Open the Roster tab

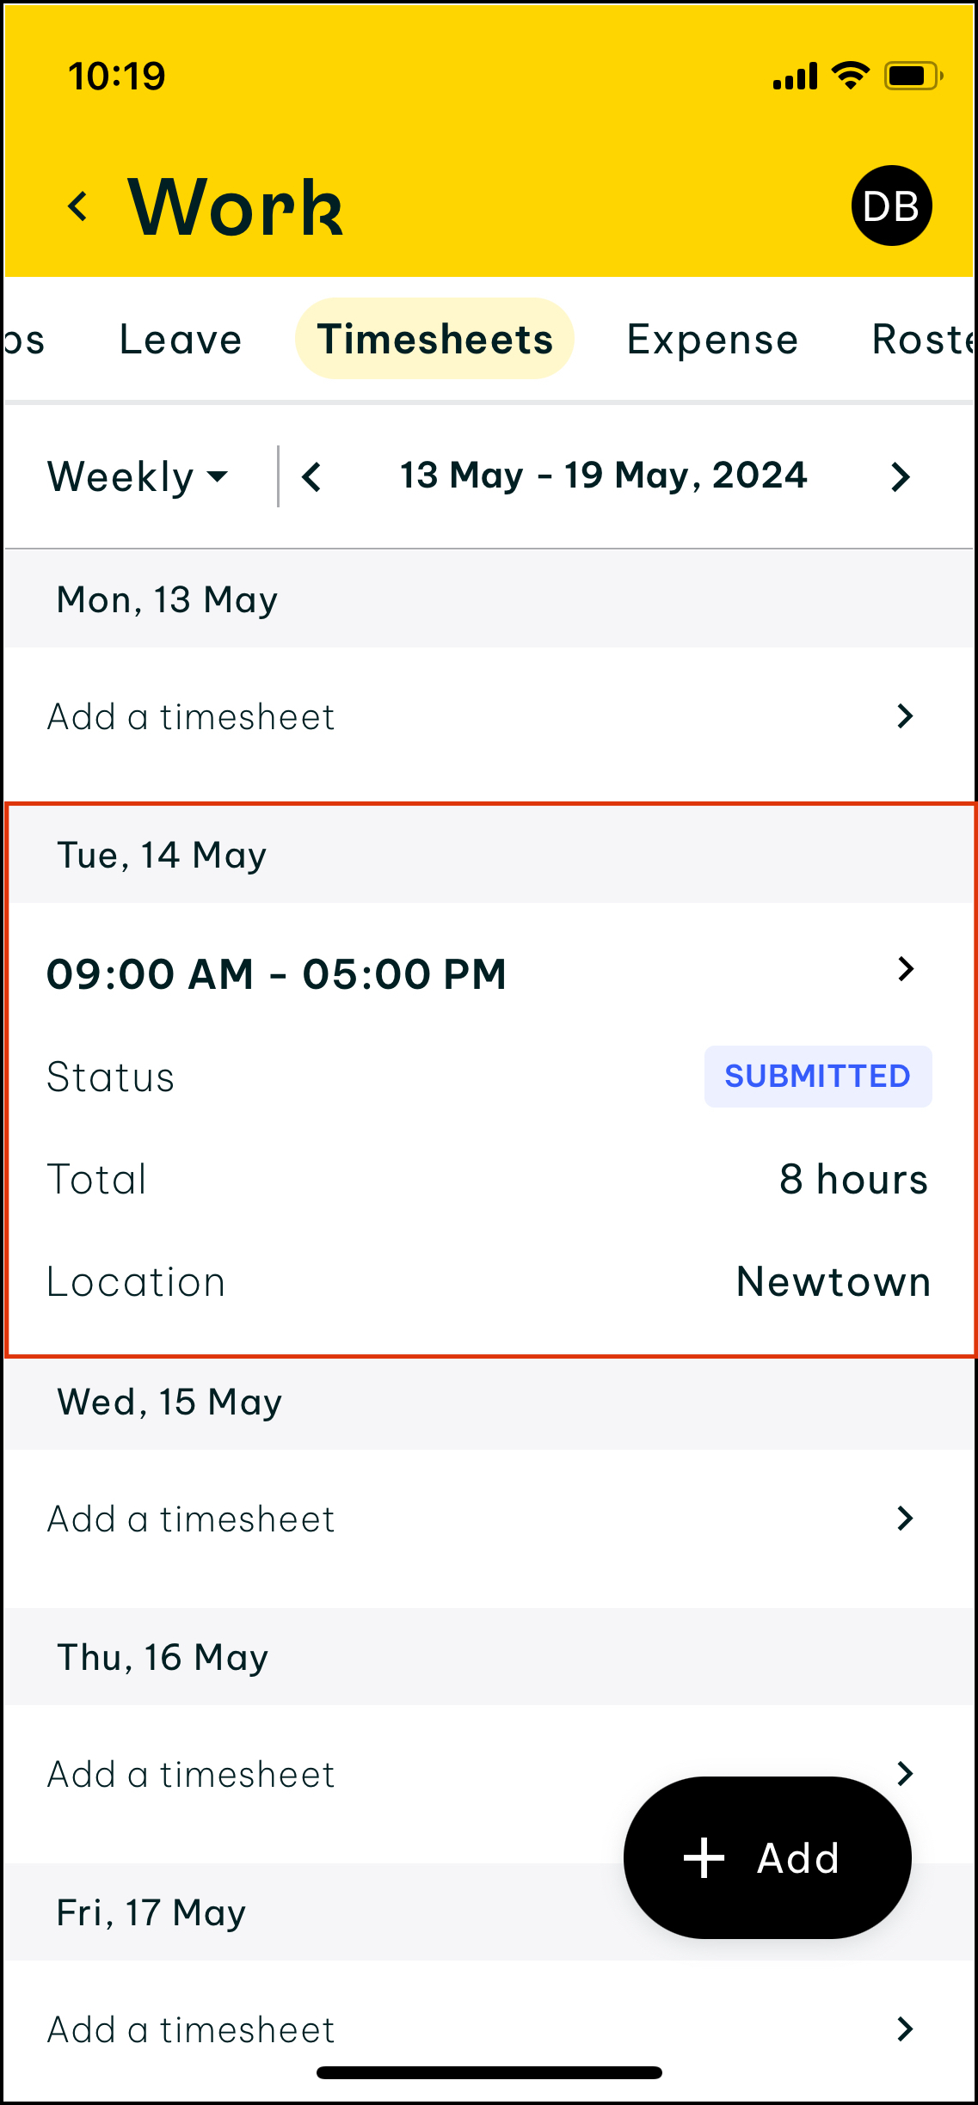(x=922, y=339)
